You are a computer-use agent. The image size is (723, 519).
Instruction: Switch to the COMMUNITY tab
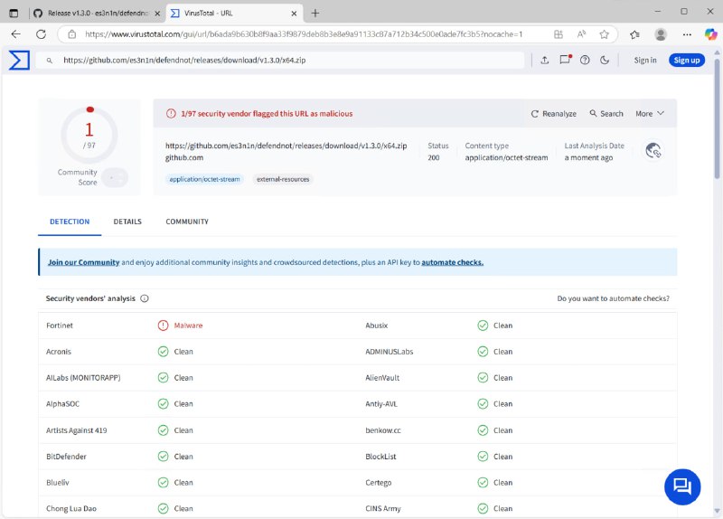point(187,222)
